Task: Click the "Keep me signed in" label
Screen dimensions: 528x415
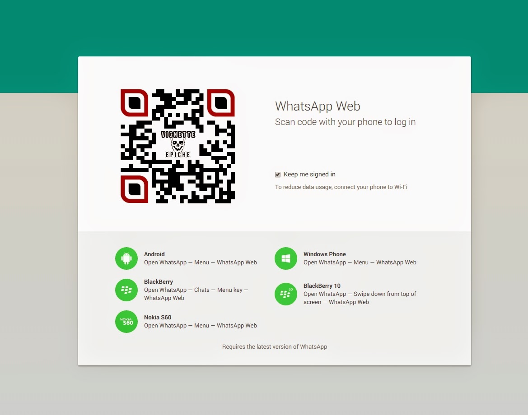Action: pos(309,174)
